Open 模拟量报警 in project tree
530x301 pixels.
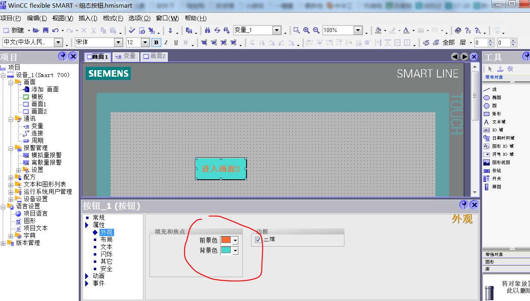(x=46, y=155)
